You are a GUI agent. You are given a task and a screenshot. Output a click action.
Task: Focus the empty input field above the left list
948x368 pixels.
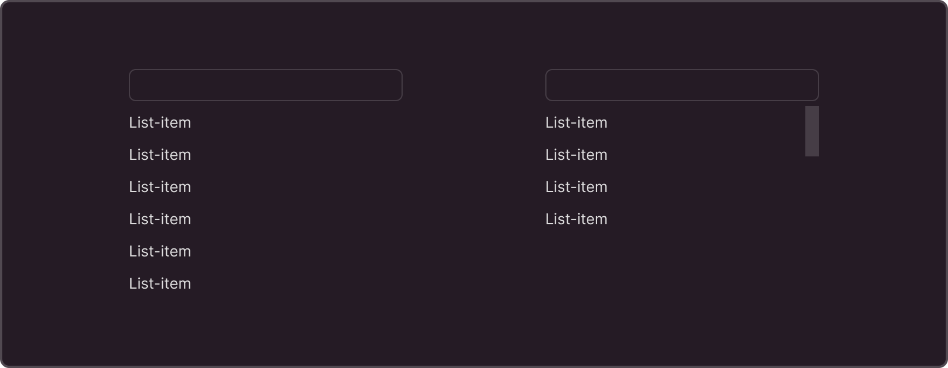(x=266, y=85)
